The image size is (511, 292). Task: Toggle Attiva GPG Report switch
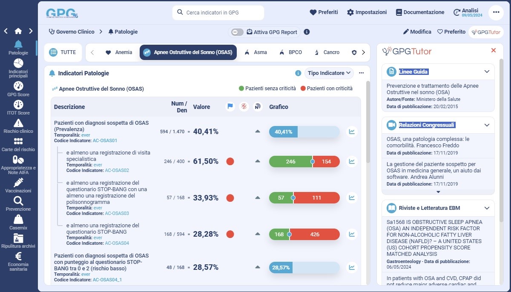[237, 32]
